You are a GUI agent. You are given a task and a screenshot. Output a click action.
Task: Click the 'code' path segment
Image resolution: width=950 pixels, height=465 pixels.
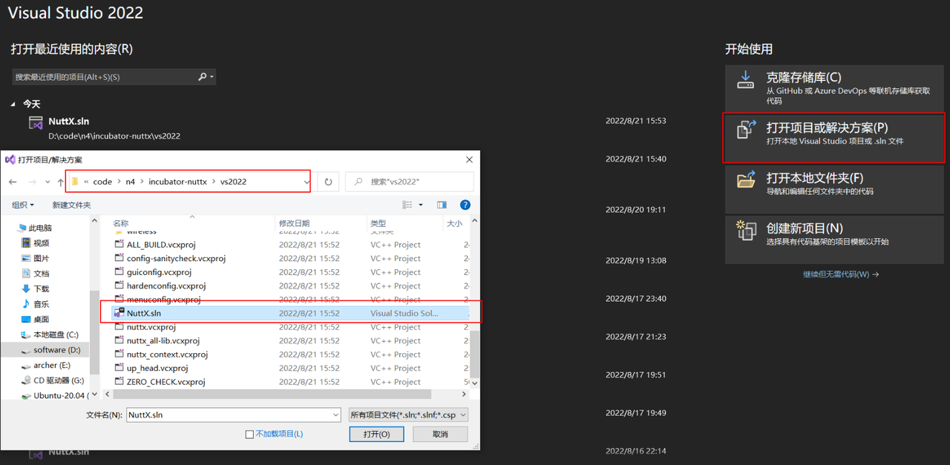tap(102, 182)
